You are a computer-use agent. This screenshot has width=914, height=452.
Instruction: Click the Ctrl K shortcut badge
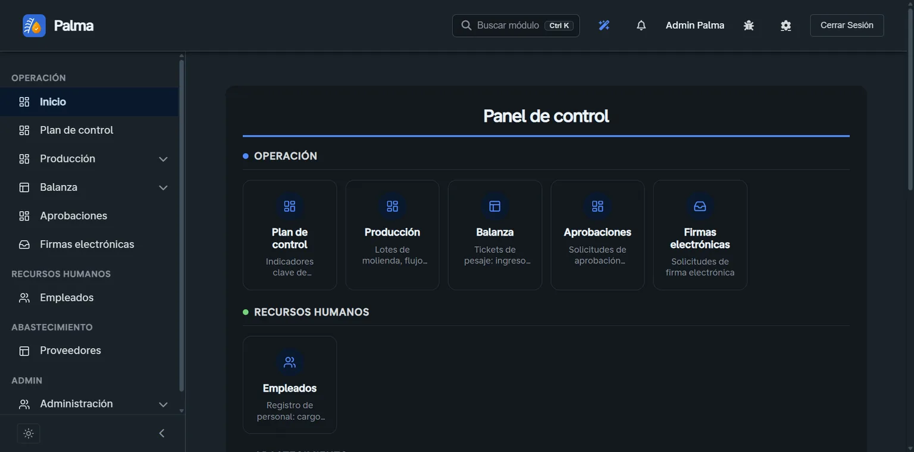559,26
